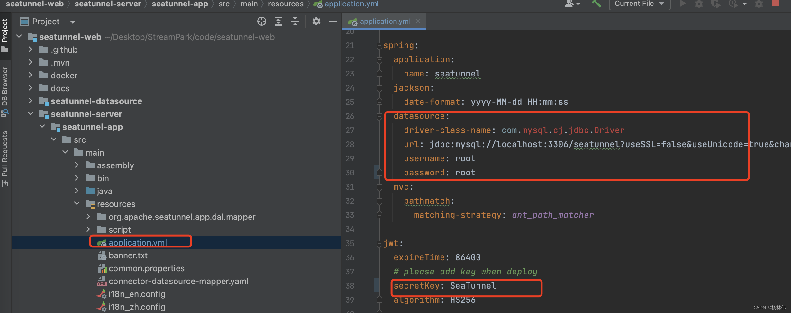Screen dimensions: 791x313
Task: Open the Project view mode dropdown
Action: [72, 22]
